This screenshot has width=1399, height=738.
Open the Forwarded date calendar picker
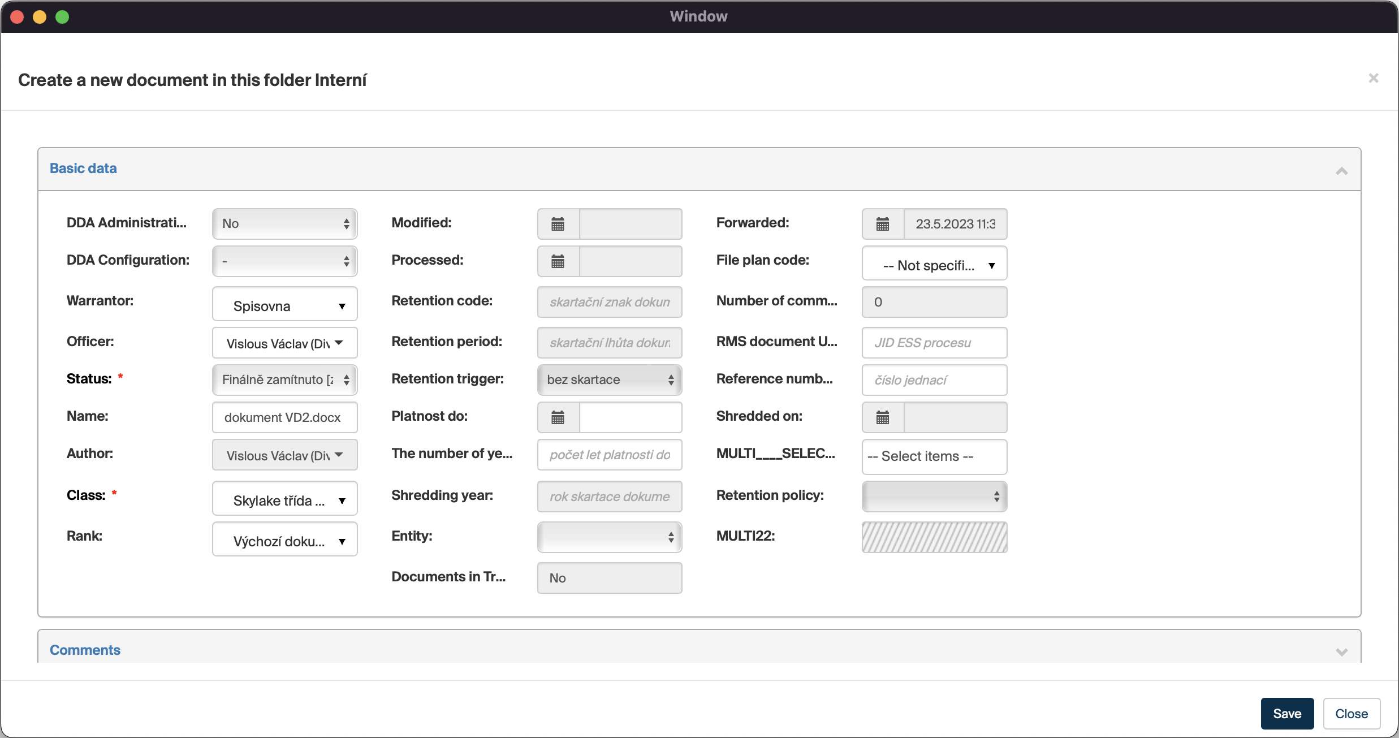[x=882, y=224]
